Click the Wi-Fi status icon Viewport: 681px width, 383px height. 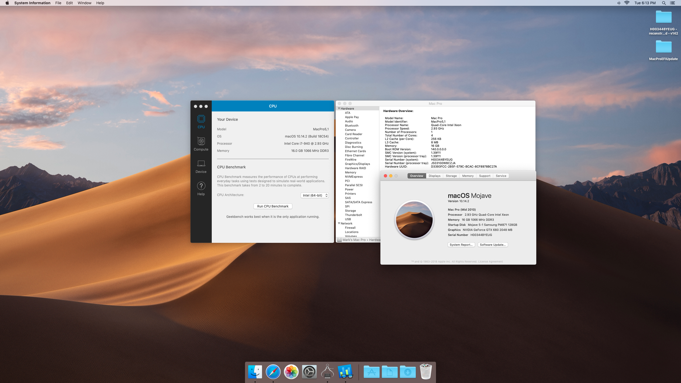tap(627, 3)
